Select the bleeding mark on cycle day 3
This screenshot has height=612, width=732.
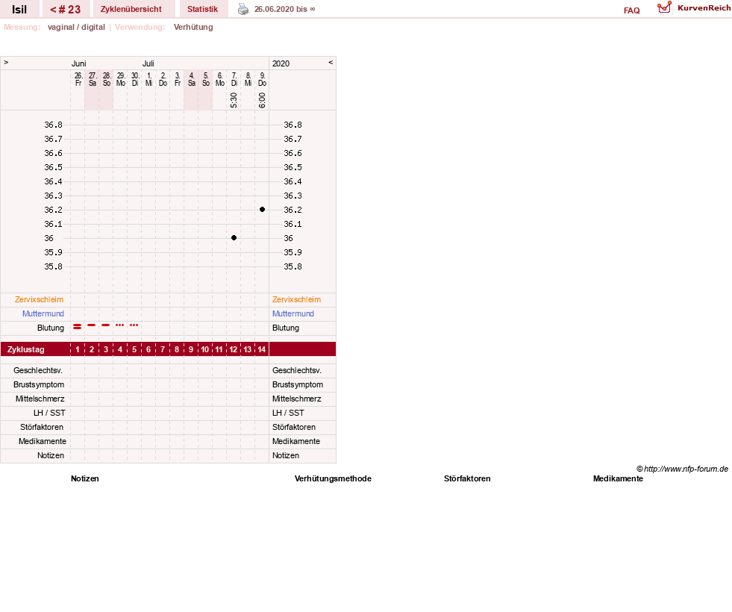pos(106,325)
